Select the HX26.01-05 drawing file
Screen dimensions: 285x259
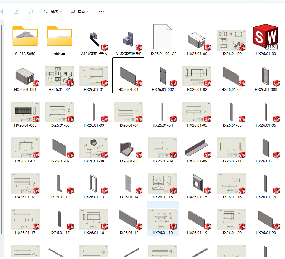pos(197,112)
